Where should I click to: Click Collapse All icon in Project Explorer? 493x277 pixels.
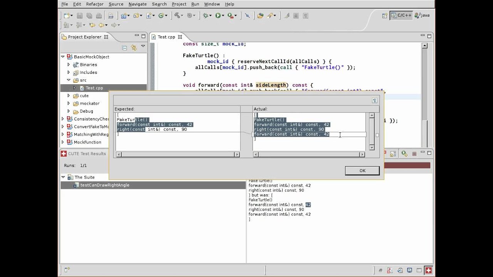[124, 48]
